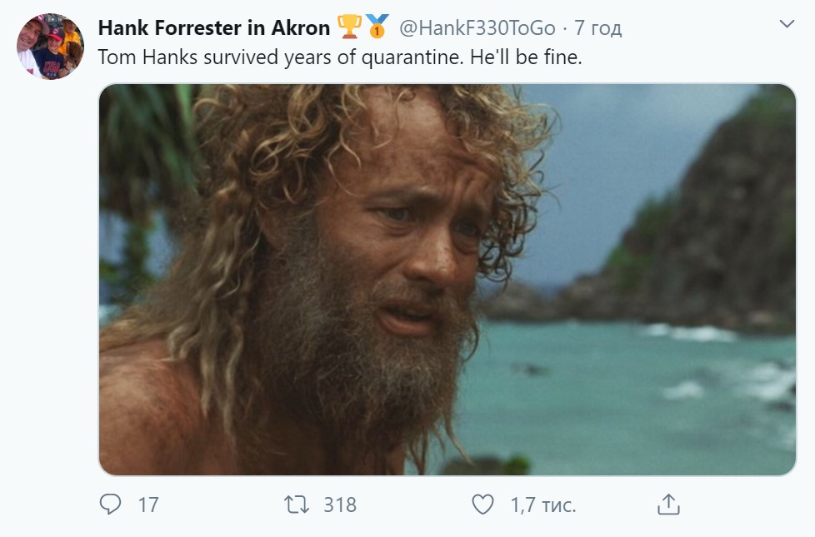The image size is (815, 537).
Task: Like the tweet with the heart
Action: click(x=483, y=505)
